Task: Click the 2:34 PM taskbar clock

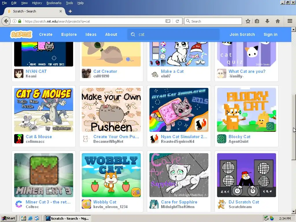Action: pos(285,219)
